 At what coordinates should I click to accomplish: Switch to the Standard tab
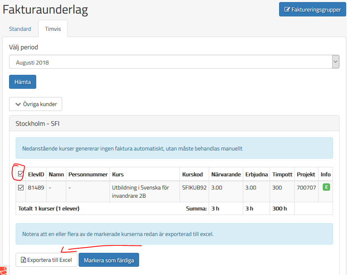(20, 29)
